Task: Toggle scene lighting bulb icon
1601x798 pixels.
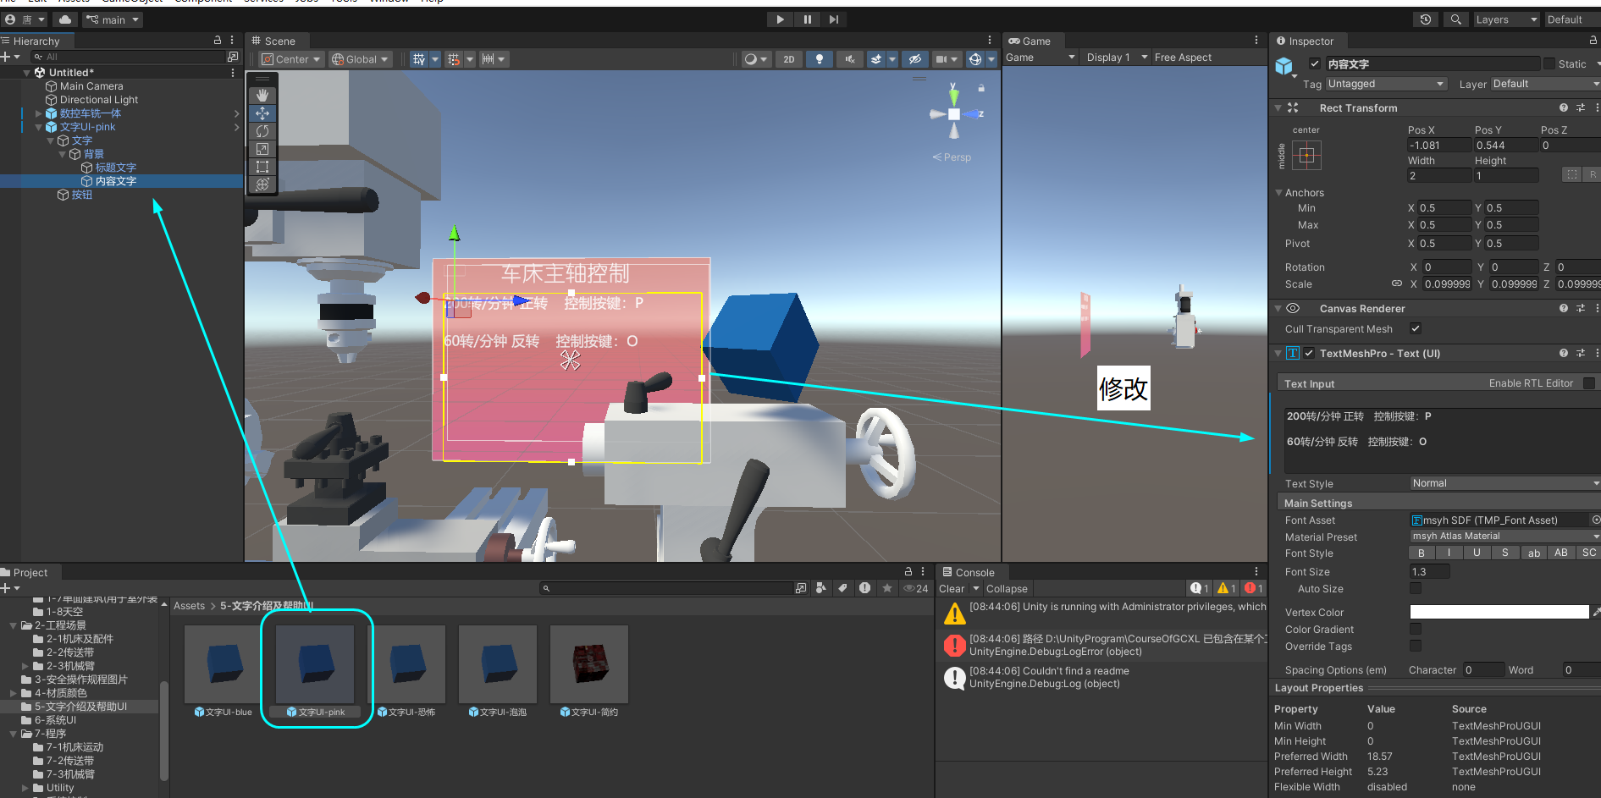Action: (x=819, y=59)
